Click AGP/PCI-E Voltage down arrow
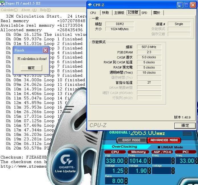Viewport: 198px width, 185px height. 173,172
